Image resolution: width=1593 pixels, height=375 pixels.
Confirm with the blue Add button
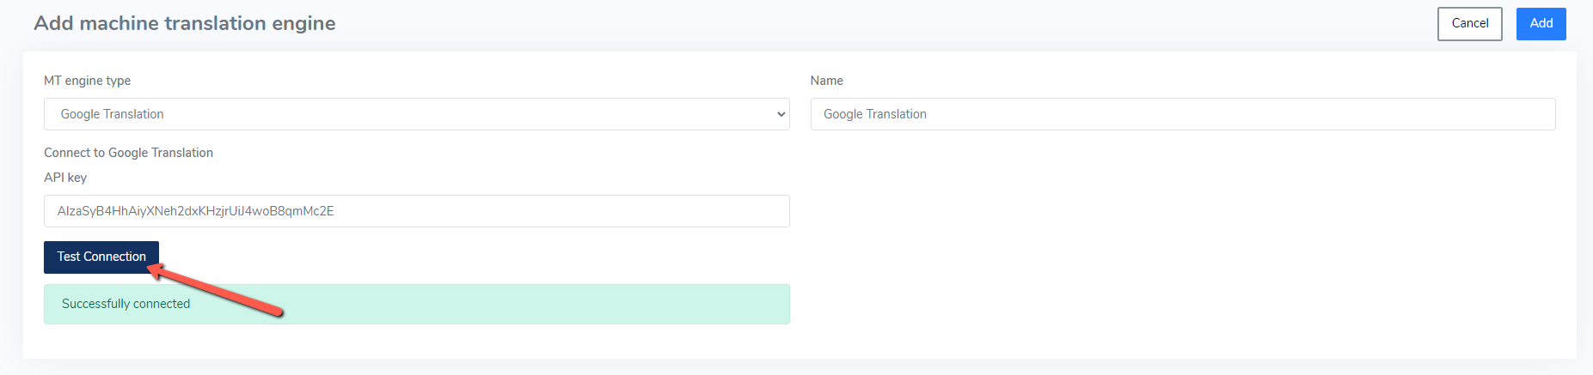click(x=1541, y=24)
